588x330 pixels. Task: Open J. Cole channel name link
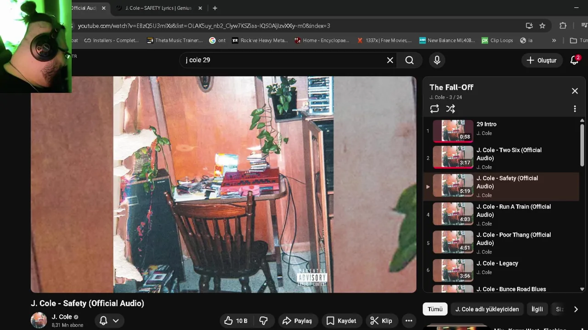point(62,317)
